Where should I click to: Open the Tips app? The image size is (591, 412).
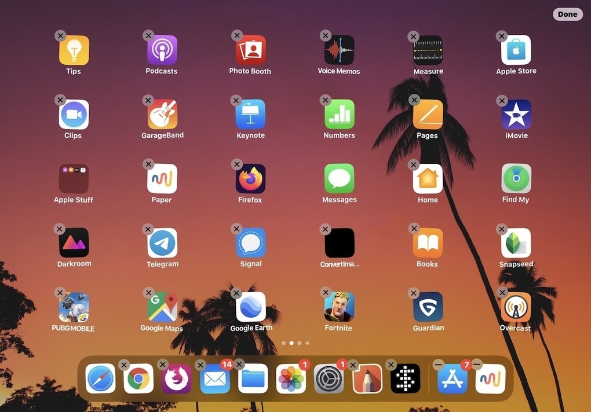pyautogui.click(x=74, y=50)
